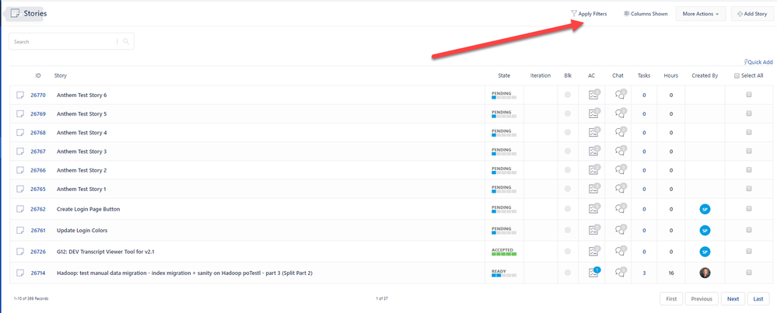Click the note icon beside story 26714
This screenshot has height=313, width=777.
20,273
